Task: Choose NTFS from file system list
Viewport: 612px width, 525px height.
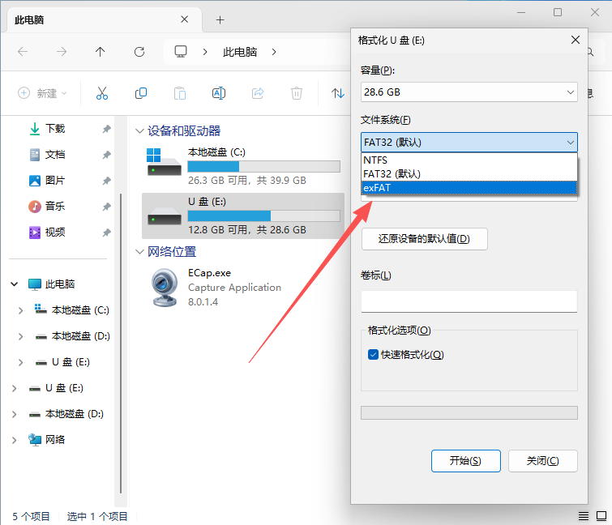Action: [x=469, y=160]
